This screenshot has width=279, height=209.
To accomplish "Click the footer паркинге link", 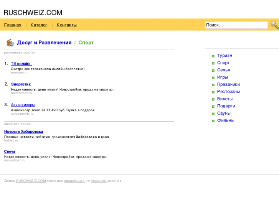I will point(98,181).
